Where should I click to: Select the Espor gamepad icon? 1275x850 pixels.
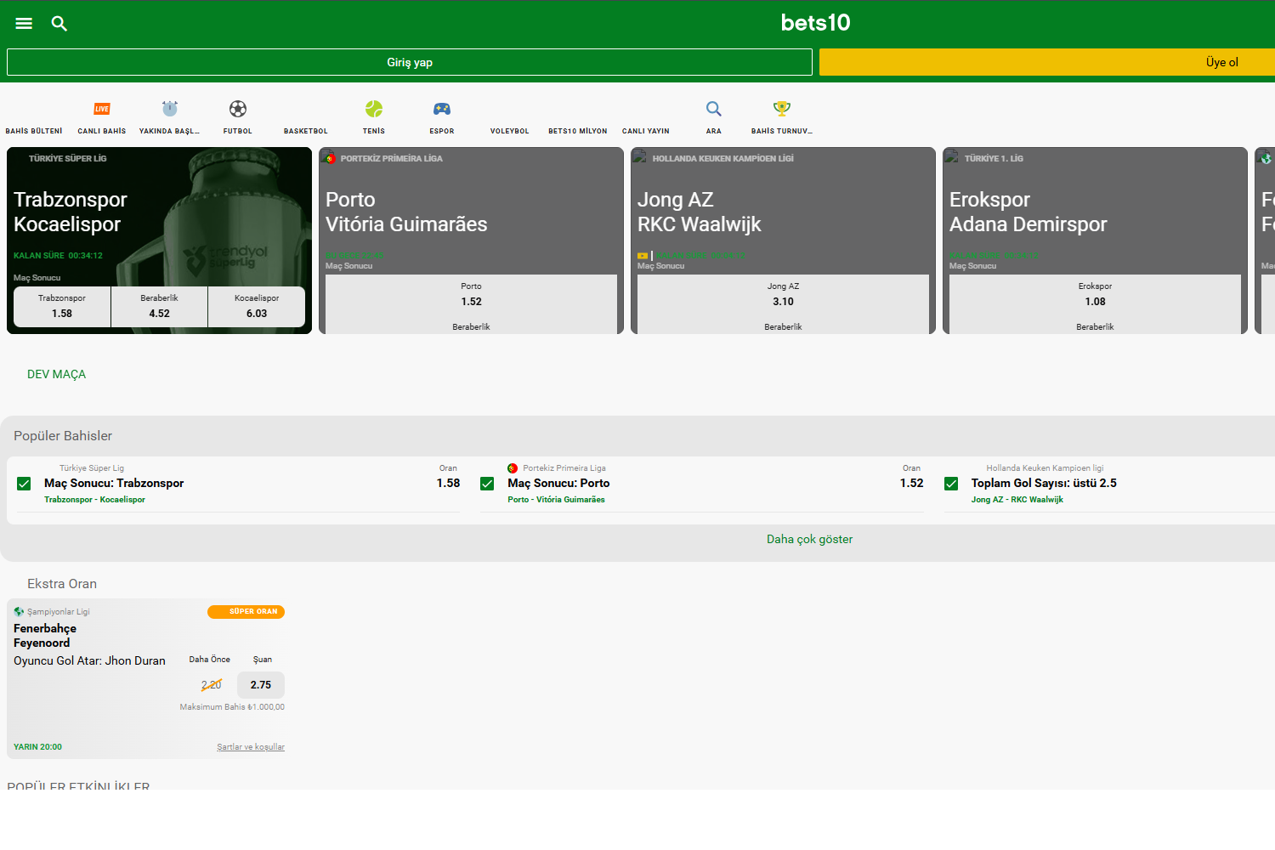click(x=442, y=110)
